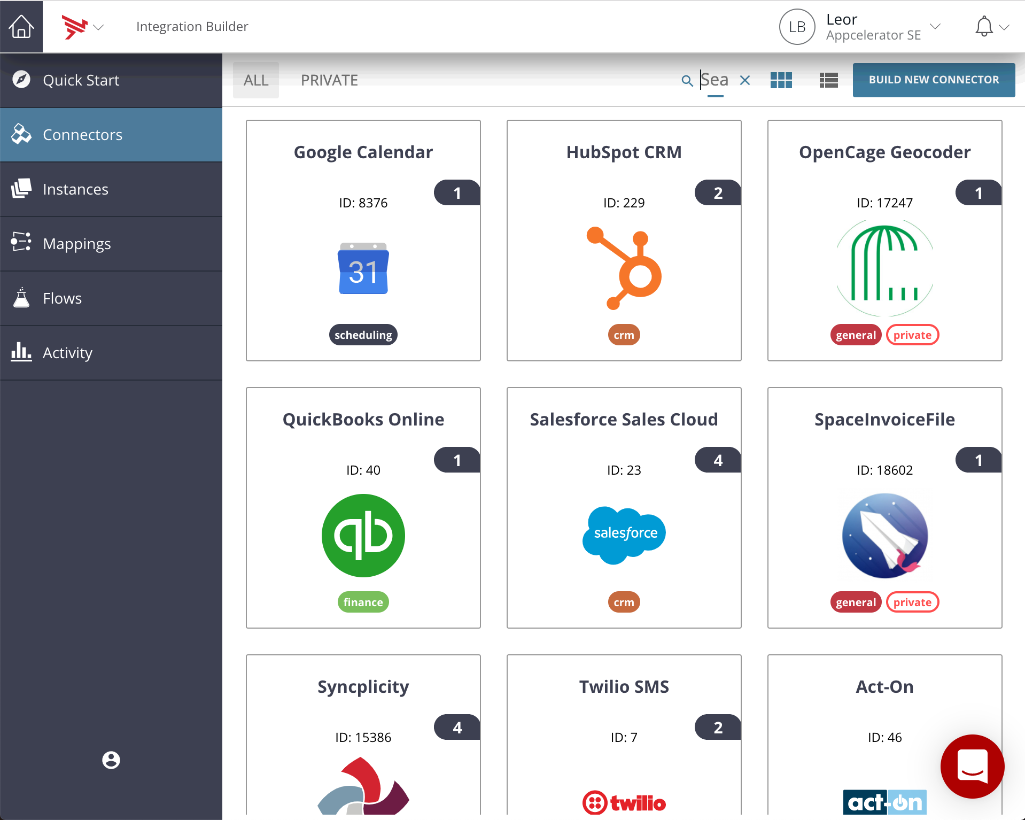Open Quick Start in the sidebar

pyautogui.click(x=111, y=80)
